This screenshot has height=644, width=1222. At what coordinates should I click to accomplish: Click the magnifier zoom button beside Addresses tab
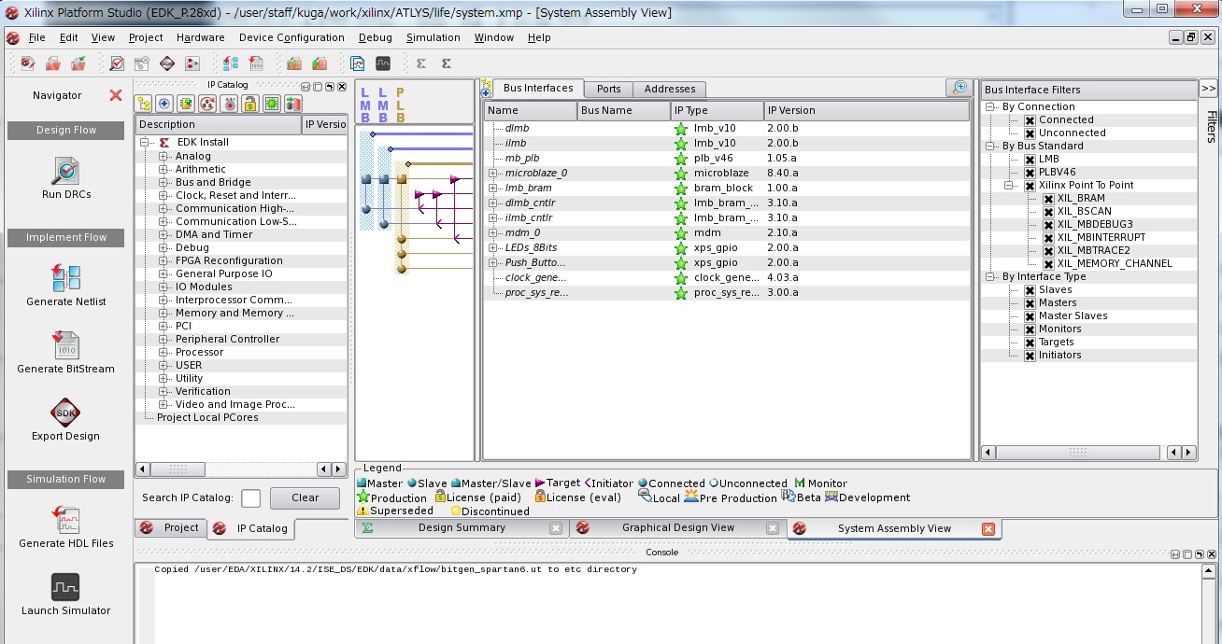click(959, 88)
